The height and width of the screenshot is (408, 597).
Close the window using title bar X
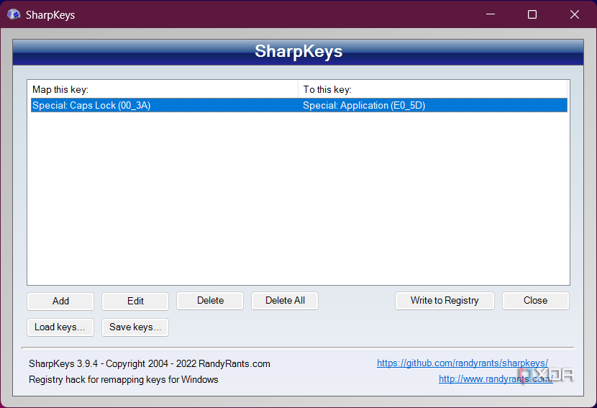point(574,14)
